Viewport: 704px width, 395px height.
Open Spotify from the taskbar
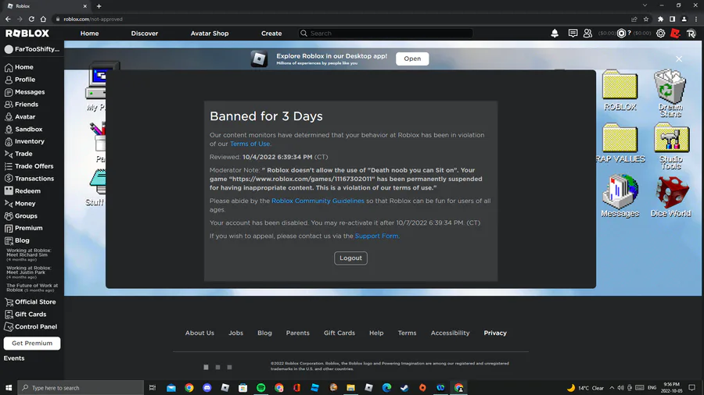tap(260, 387)
